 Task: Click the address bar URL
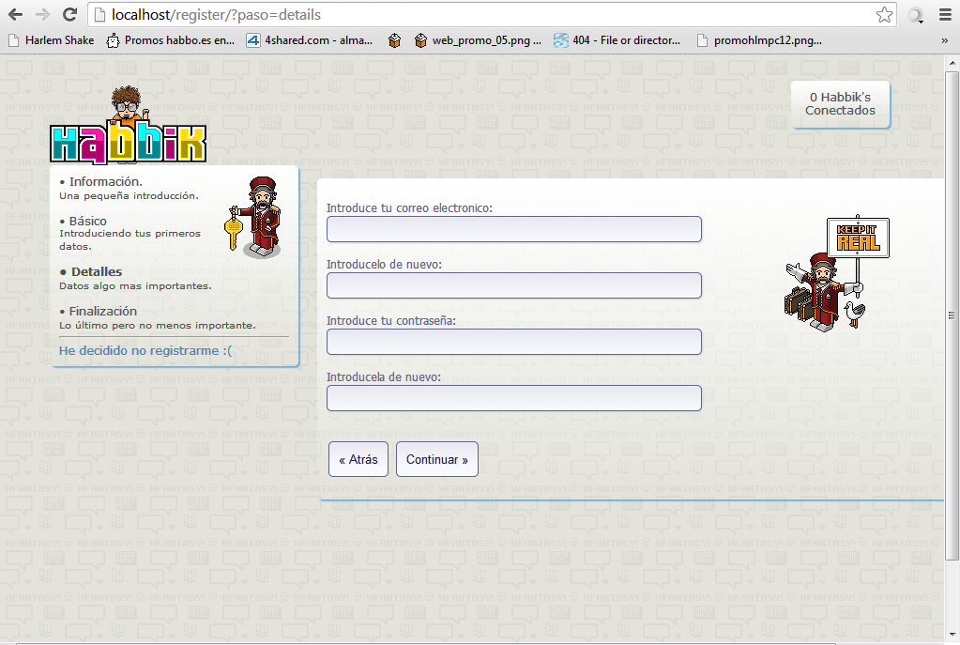pyautogui.click(x=216, y=15)
